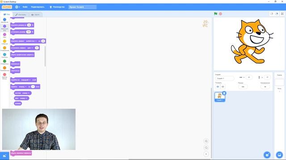Open effect dropdown in change effect block
The image size is (286, 160).
(x=31, y=41)
